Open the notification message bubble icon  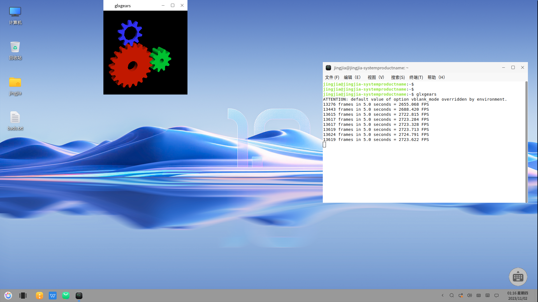[x=497, y=295]
